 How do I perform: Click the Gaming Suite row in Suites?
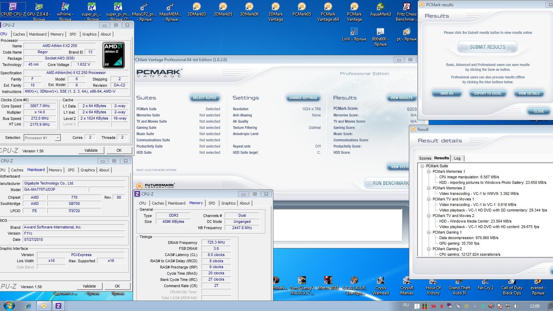(x=178, y=128)
